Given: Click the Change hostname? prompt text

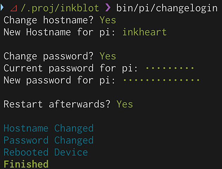Looking at the screenshot, I should coord(49,20).
